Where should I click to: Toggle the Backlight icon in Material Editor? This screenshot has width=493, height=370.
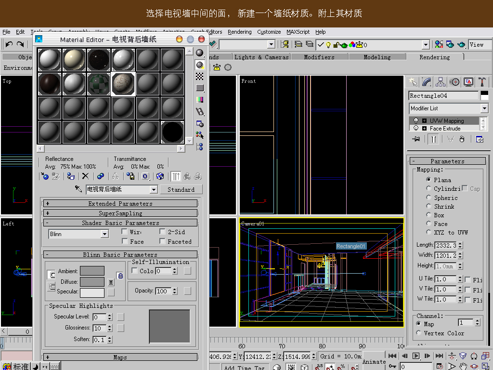click(x=200, y=65)
